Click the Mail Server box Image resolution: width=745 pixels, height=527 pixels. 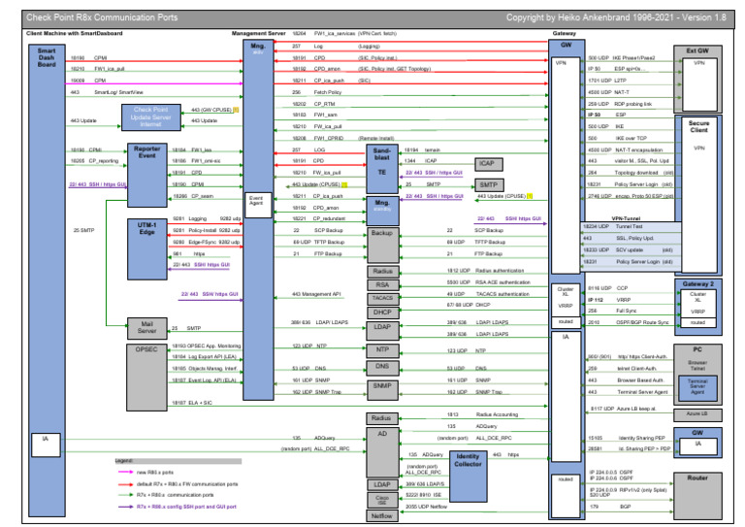point(146,328)
